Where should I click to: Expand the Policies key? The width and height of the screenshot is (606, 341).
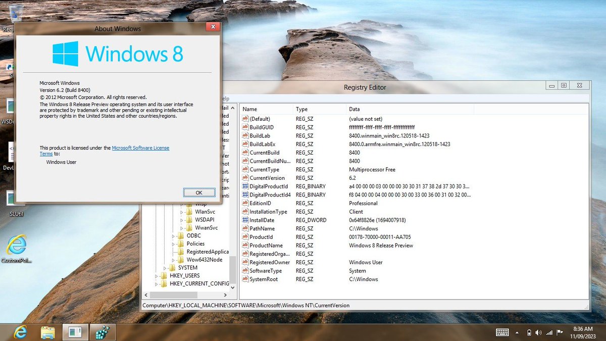pyautogui.click(x=174, y=244)
